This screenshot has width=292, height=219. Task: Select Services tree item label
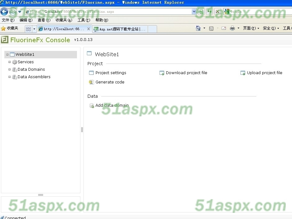(x=26, y=62)
